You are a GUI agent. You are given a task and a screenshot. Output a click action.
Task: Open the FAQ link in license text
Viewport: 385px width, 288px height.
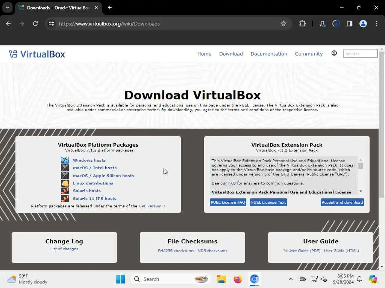click(x=232, y=183)
